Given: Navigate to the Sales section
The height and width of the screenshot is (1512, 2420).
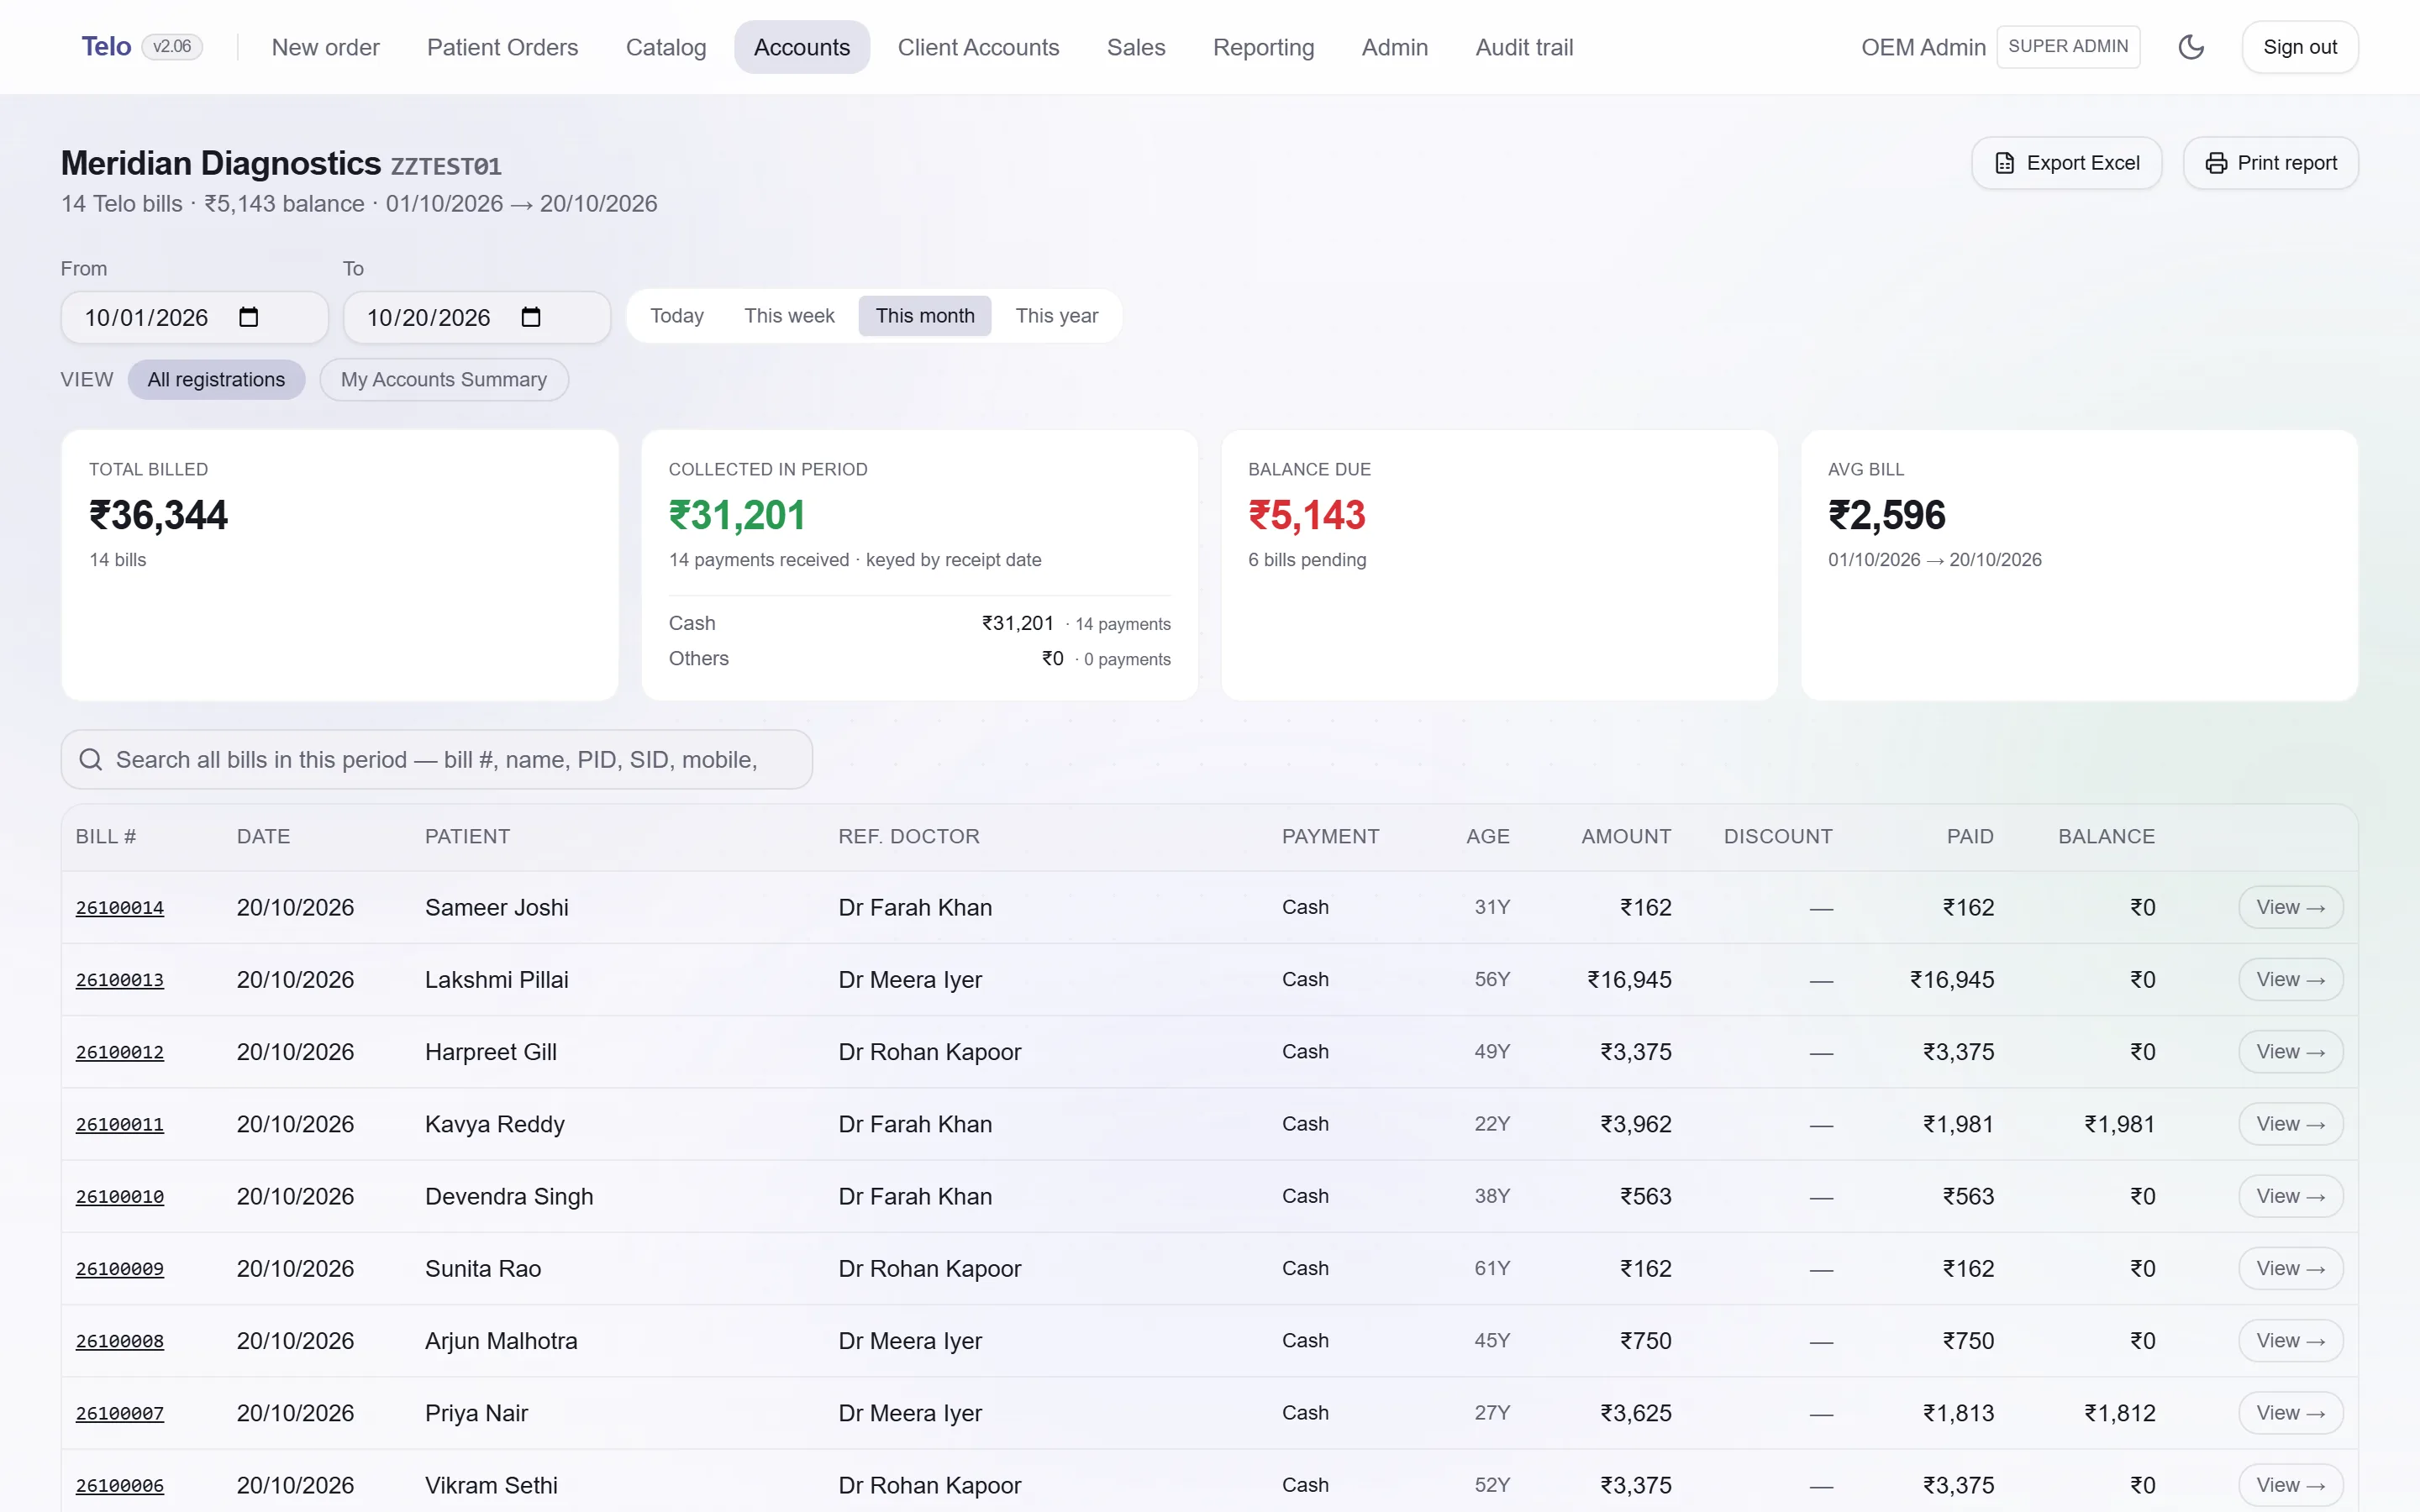Looking at the screenshot, I should point(1135,47).
